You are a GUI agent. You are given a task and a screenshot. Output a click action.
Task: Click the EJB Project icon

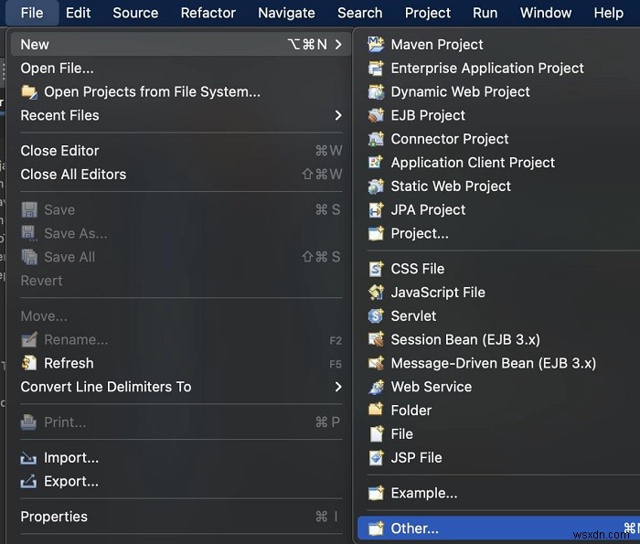(x=376, y=115)
